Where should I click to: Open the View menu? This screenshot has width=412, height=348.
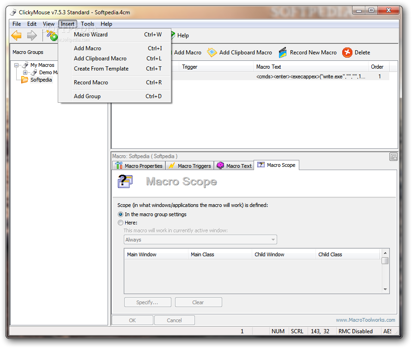click(48, 24)
